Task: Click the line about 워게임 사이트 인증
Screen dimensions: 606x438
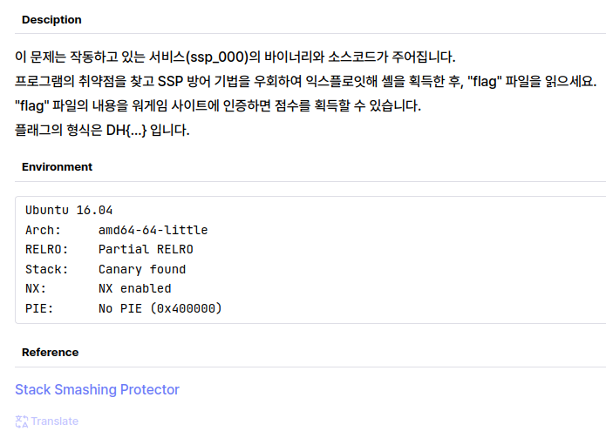Action: tap(218, 105)
